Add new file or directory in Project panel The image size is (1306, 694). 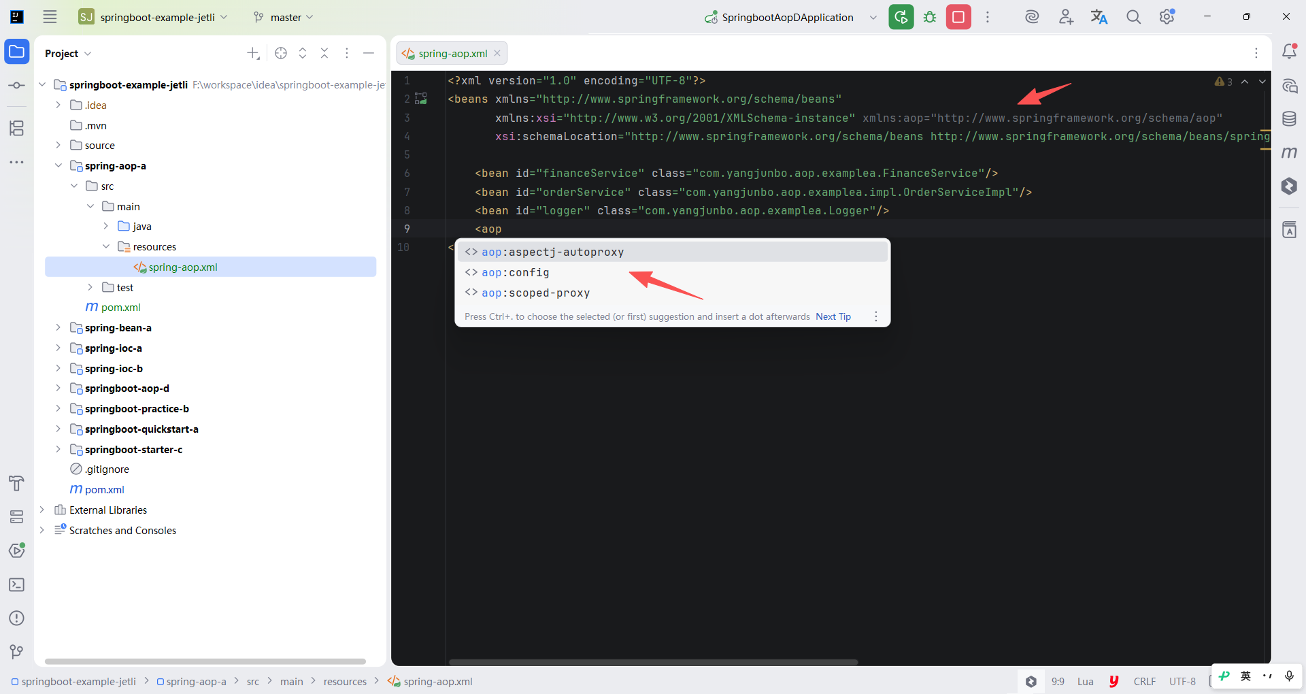[x=253, y=53]
